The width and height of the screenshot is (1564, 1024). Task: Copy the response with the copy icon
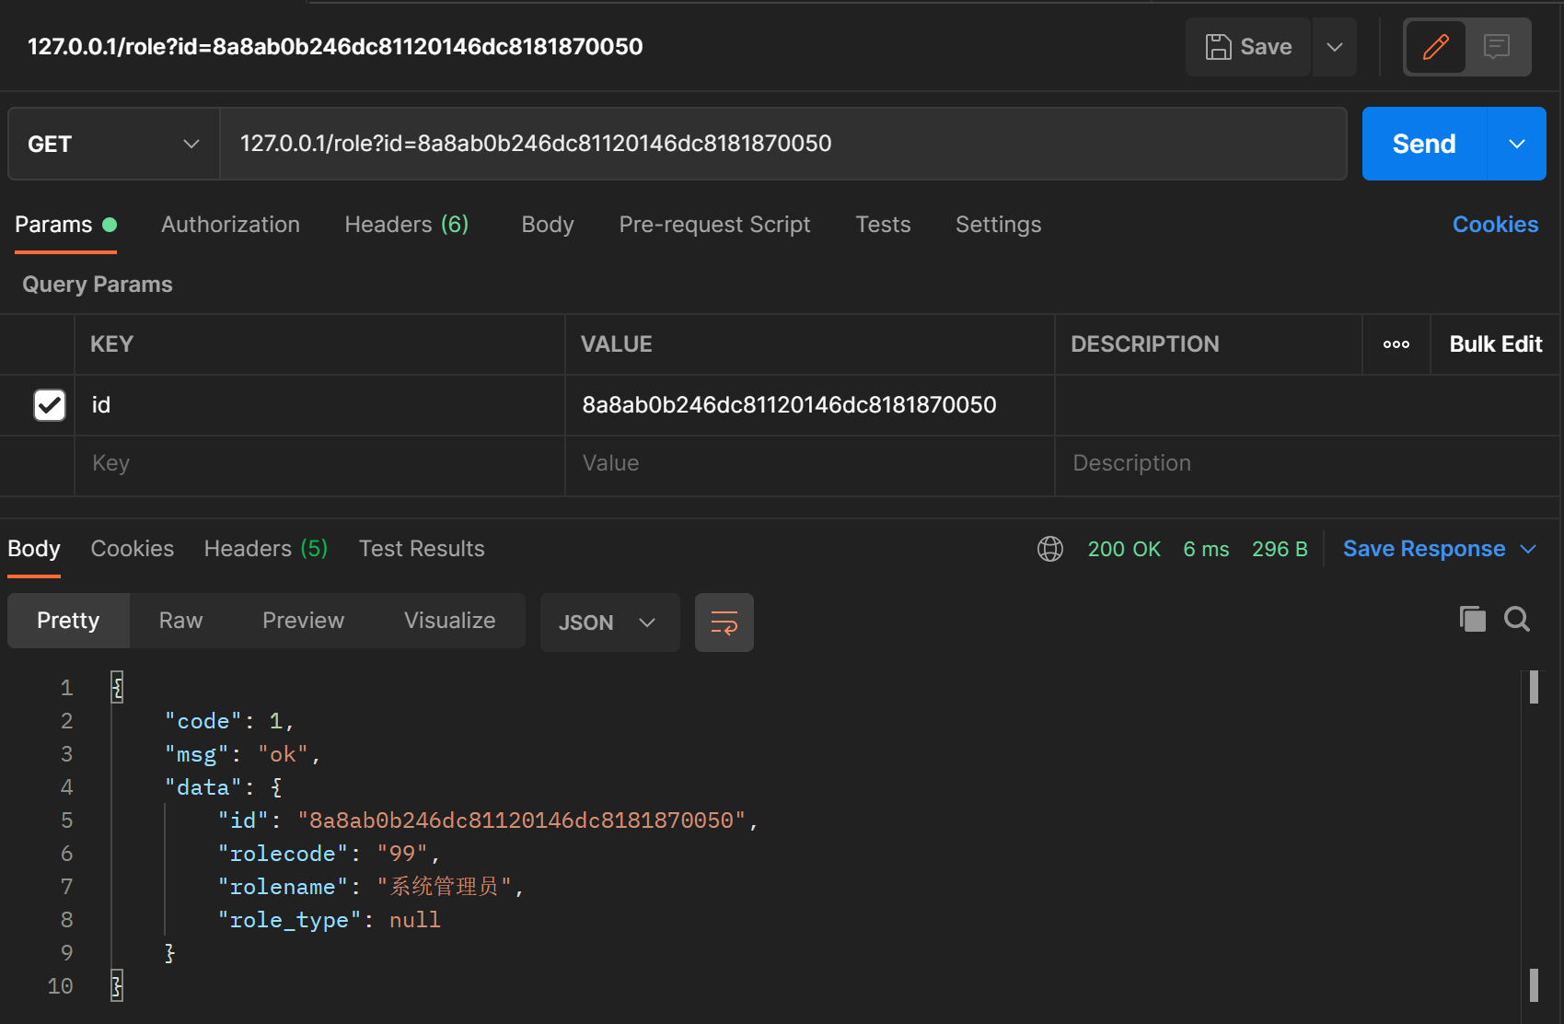(1472, 619)
